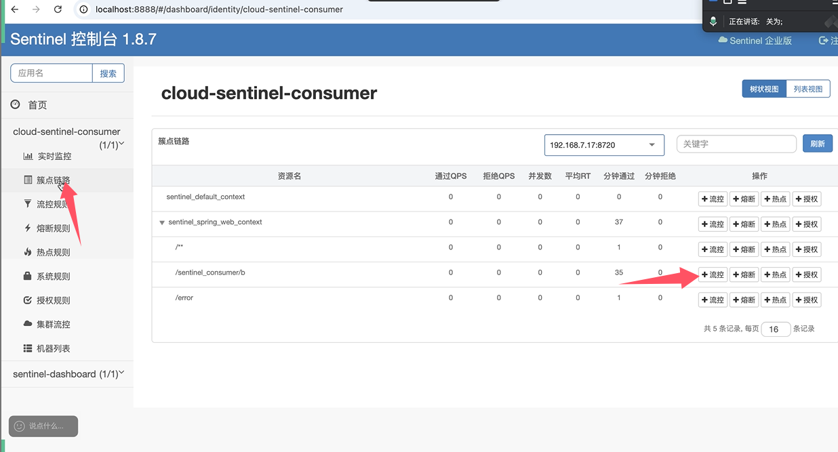This screenshot has height=452, width=838.
Task: Add 热点 for sentinel_spring_web_context
Action: point(775,224)
